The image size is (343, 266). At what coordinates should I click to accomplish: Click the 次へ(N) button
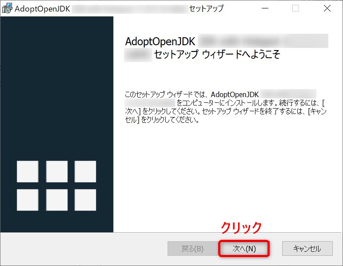click(244, 249)
